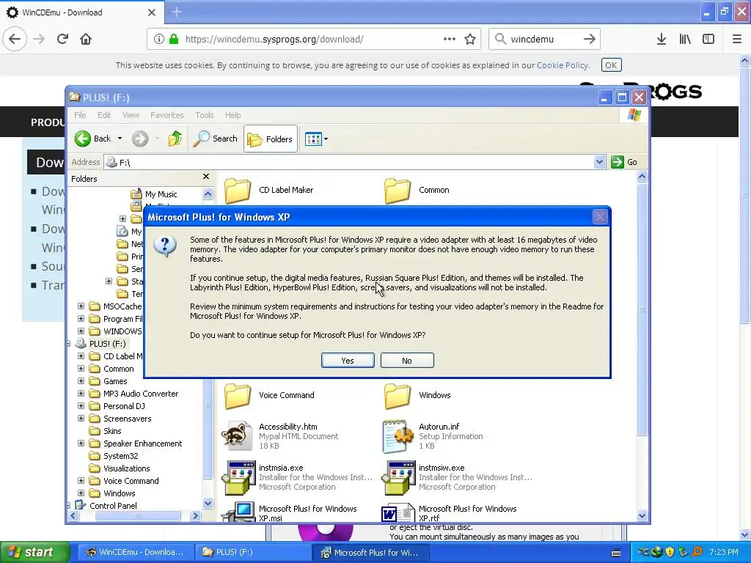This screenshot has width=751, height=563.
Task: Click the Go button beside Address
Action: 624,162
